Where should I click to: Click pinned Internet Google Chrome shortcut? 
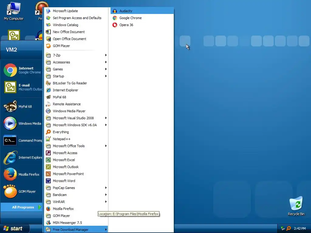tap(22, 70)
